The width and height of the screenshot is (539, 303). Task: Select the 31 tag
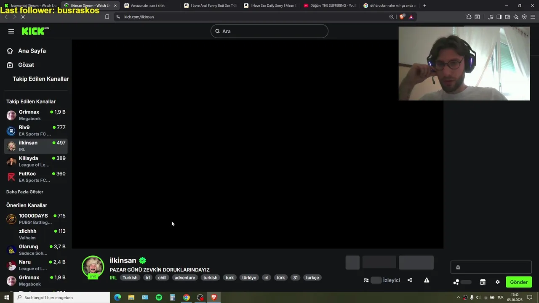pos(295,278)
